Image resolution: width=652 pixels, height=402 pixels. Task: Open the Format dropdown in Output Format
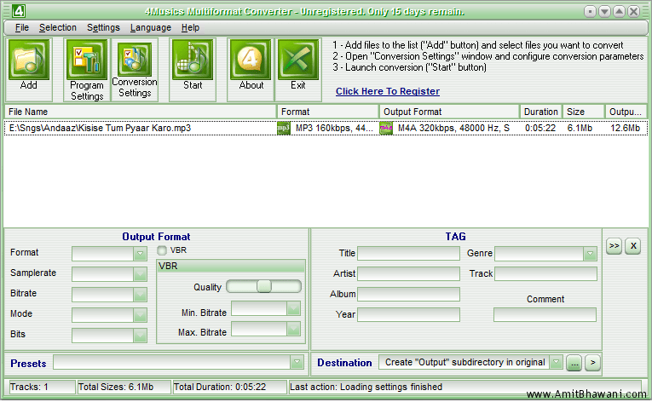pyautogui.click(x=140, y=253)
